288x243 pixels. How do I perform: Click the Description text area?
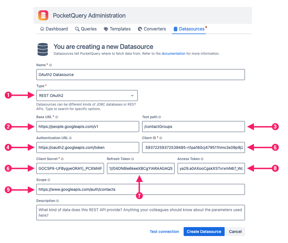point(140,212)
